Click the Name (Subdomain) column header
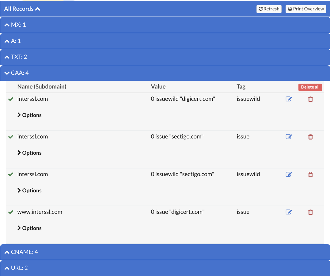Image resolution: width=330 pixels, height=276 pixels. 42,86
